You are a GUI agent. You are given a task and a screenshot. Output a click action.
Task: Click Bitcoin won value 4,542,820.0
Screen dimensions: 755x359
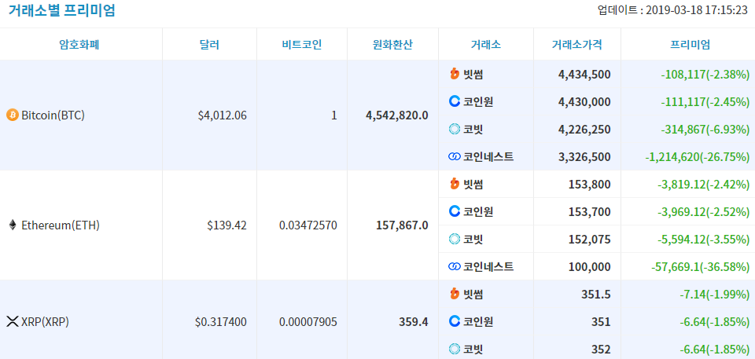pos(396,115)
